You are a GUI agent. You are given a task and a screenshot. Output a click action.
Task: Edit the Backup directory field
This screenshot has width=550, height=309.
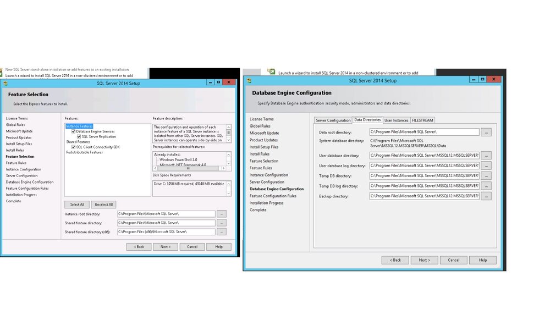coord(425,196)
